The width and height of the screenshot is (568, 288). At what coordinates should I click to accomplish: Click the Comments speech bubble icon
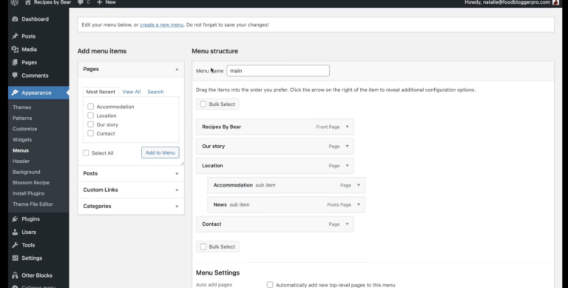pos(15,76)
